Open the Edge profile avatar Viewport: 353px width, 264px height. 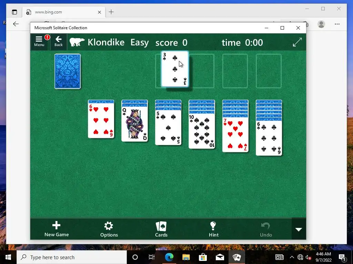pyautogui.click(x=321, y=24)
